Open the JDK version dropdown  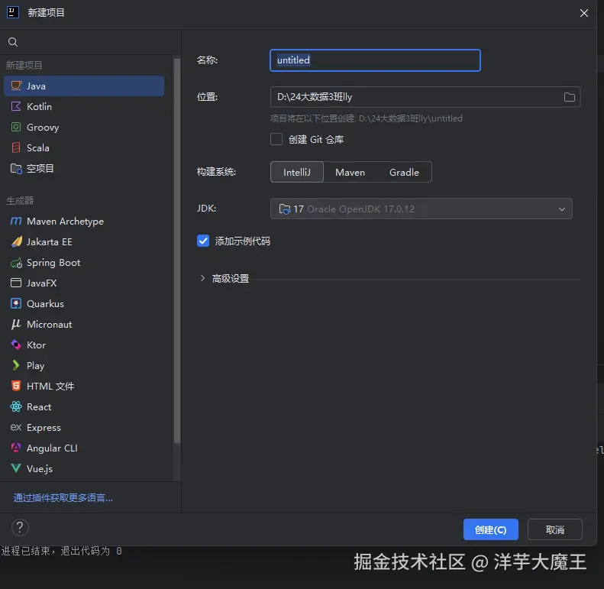[x=421, y=209]
